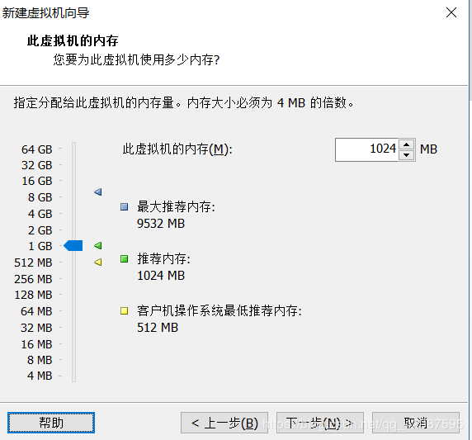Decrease memory with the spinner down arrow
Screen dimensions: 472x440
[406, 155]
